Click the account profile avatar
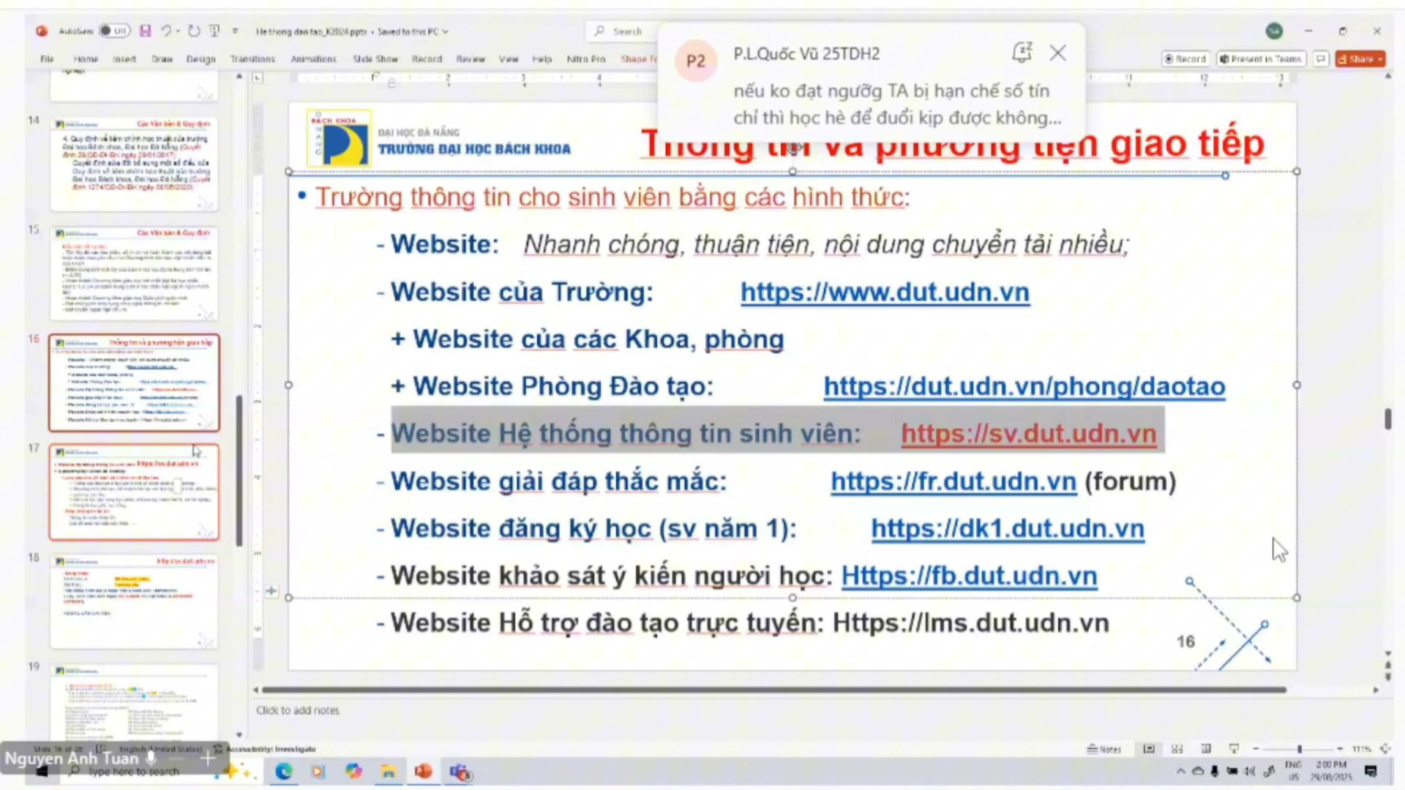Screen dimensions: 1405x790 [1275, 31]
